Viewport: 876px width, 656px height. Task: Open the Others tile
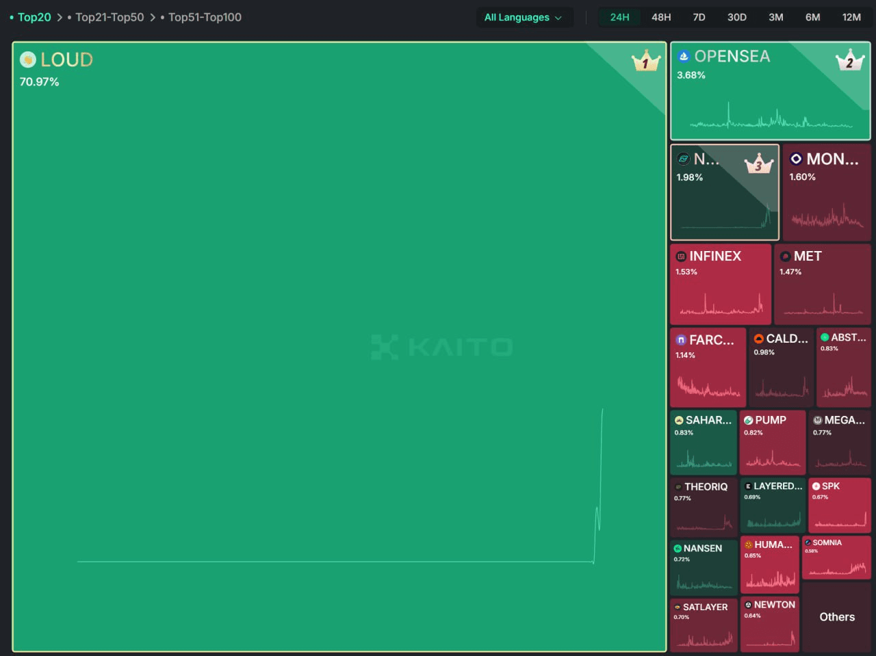coord(837,617)
